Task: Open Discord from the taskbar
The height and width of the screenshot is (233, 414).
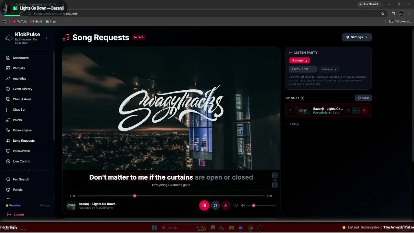Action: point(241,228)
